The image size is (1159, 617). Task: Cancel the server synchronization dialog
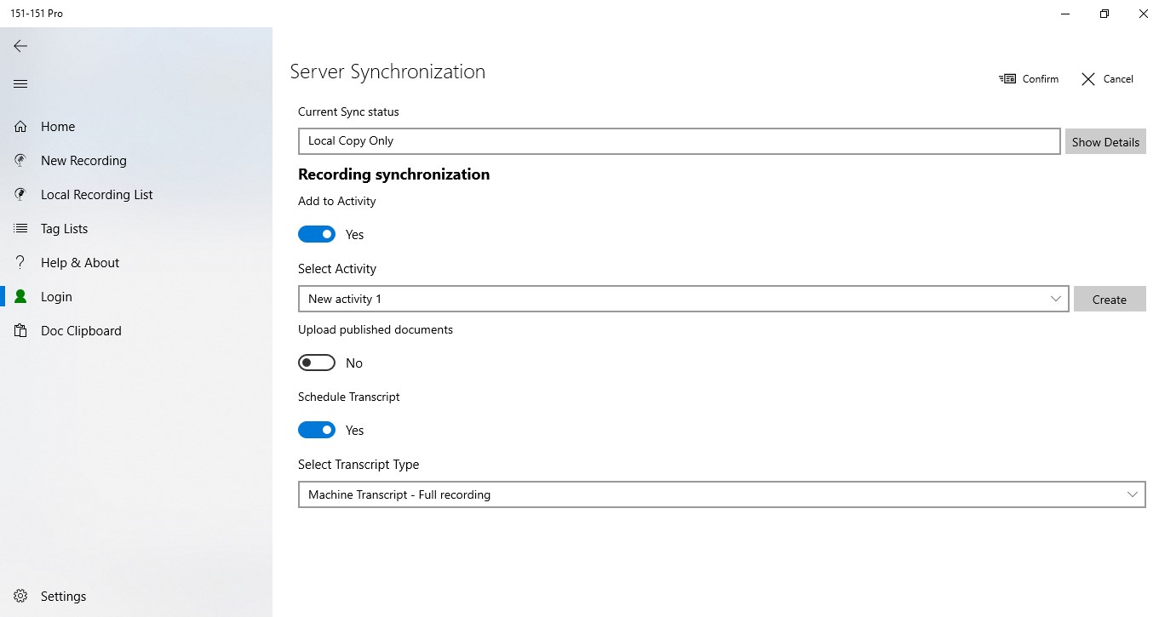[x=1107, y=79]
